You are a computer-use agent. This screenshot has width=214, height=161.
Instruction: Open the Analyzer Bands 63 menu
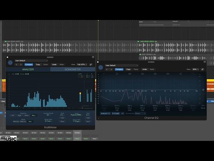point(48,115)
